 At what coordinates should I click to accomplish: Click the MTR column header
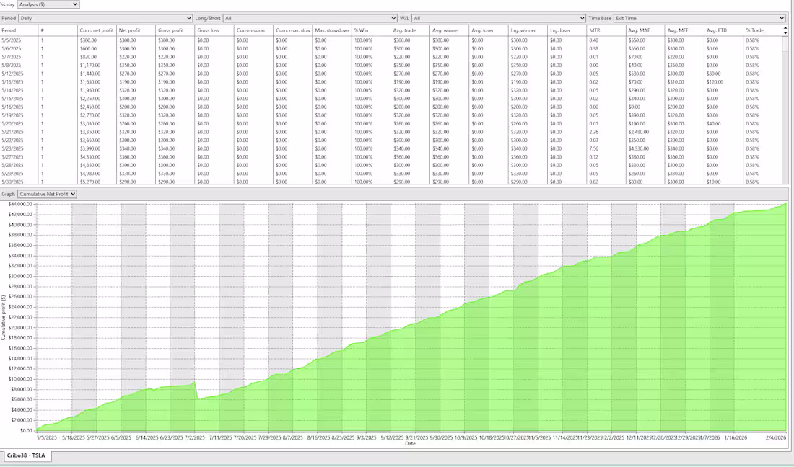tap(605, 30)
